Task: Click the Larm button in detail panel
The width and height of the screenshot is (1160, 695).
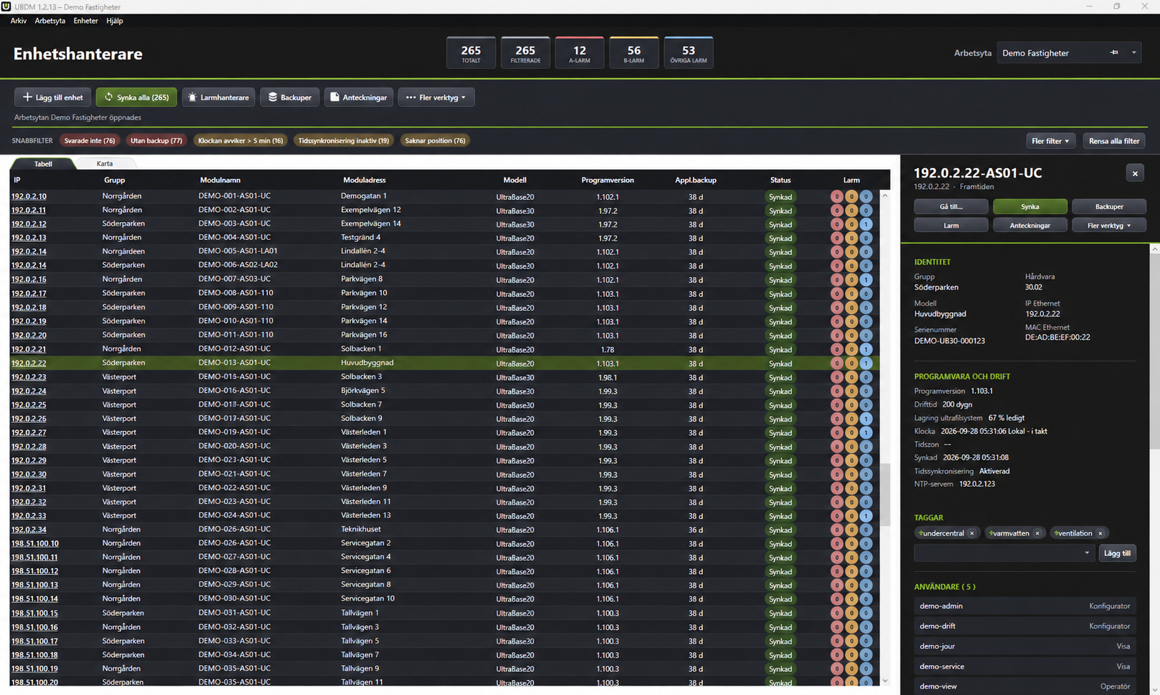Action: [951, 225]
